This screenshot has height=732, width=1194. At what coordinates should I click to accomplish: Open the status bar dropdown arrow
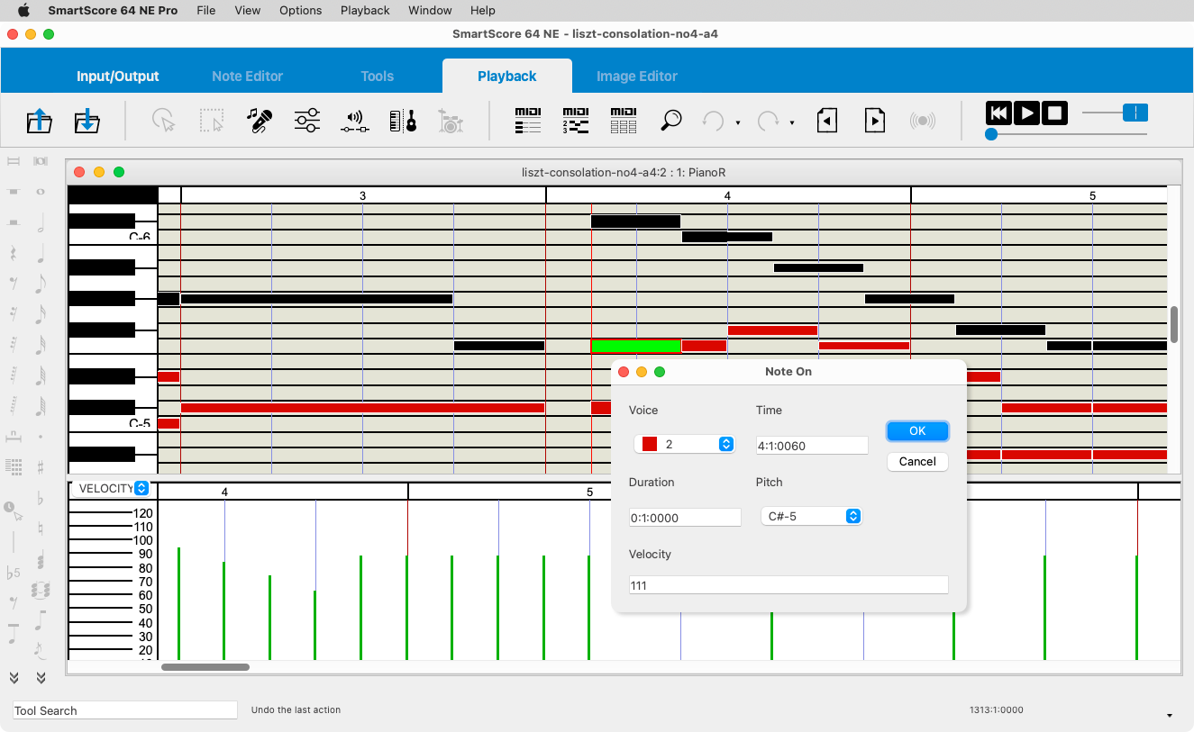[x=1170, y=716]
